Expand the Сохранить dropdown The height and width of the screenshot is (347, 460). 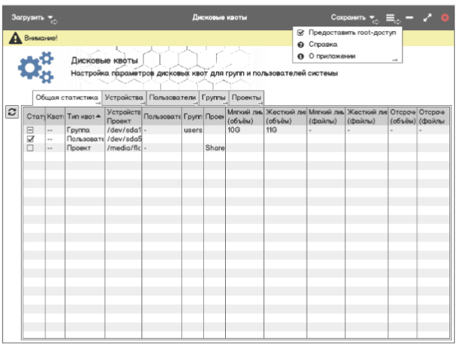pyautogui.click(x=353, y=17)
